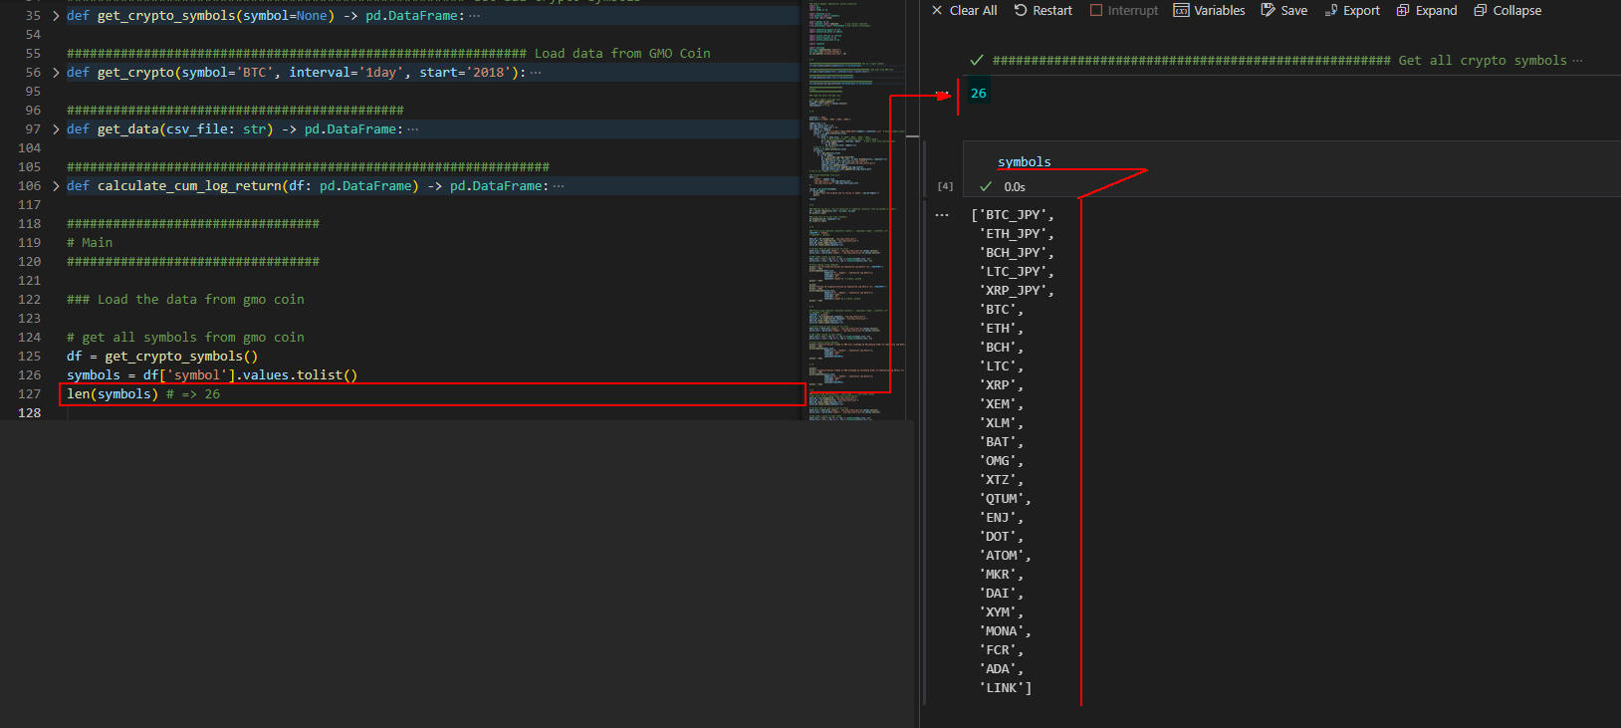Click the Expand icon
1621x728 pixels.
[x=1403, y=10]
